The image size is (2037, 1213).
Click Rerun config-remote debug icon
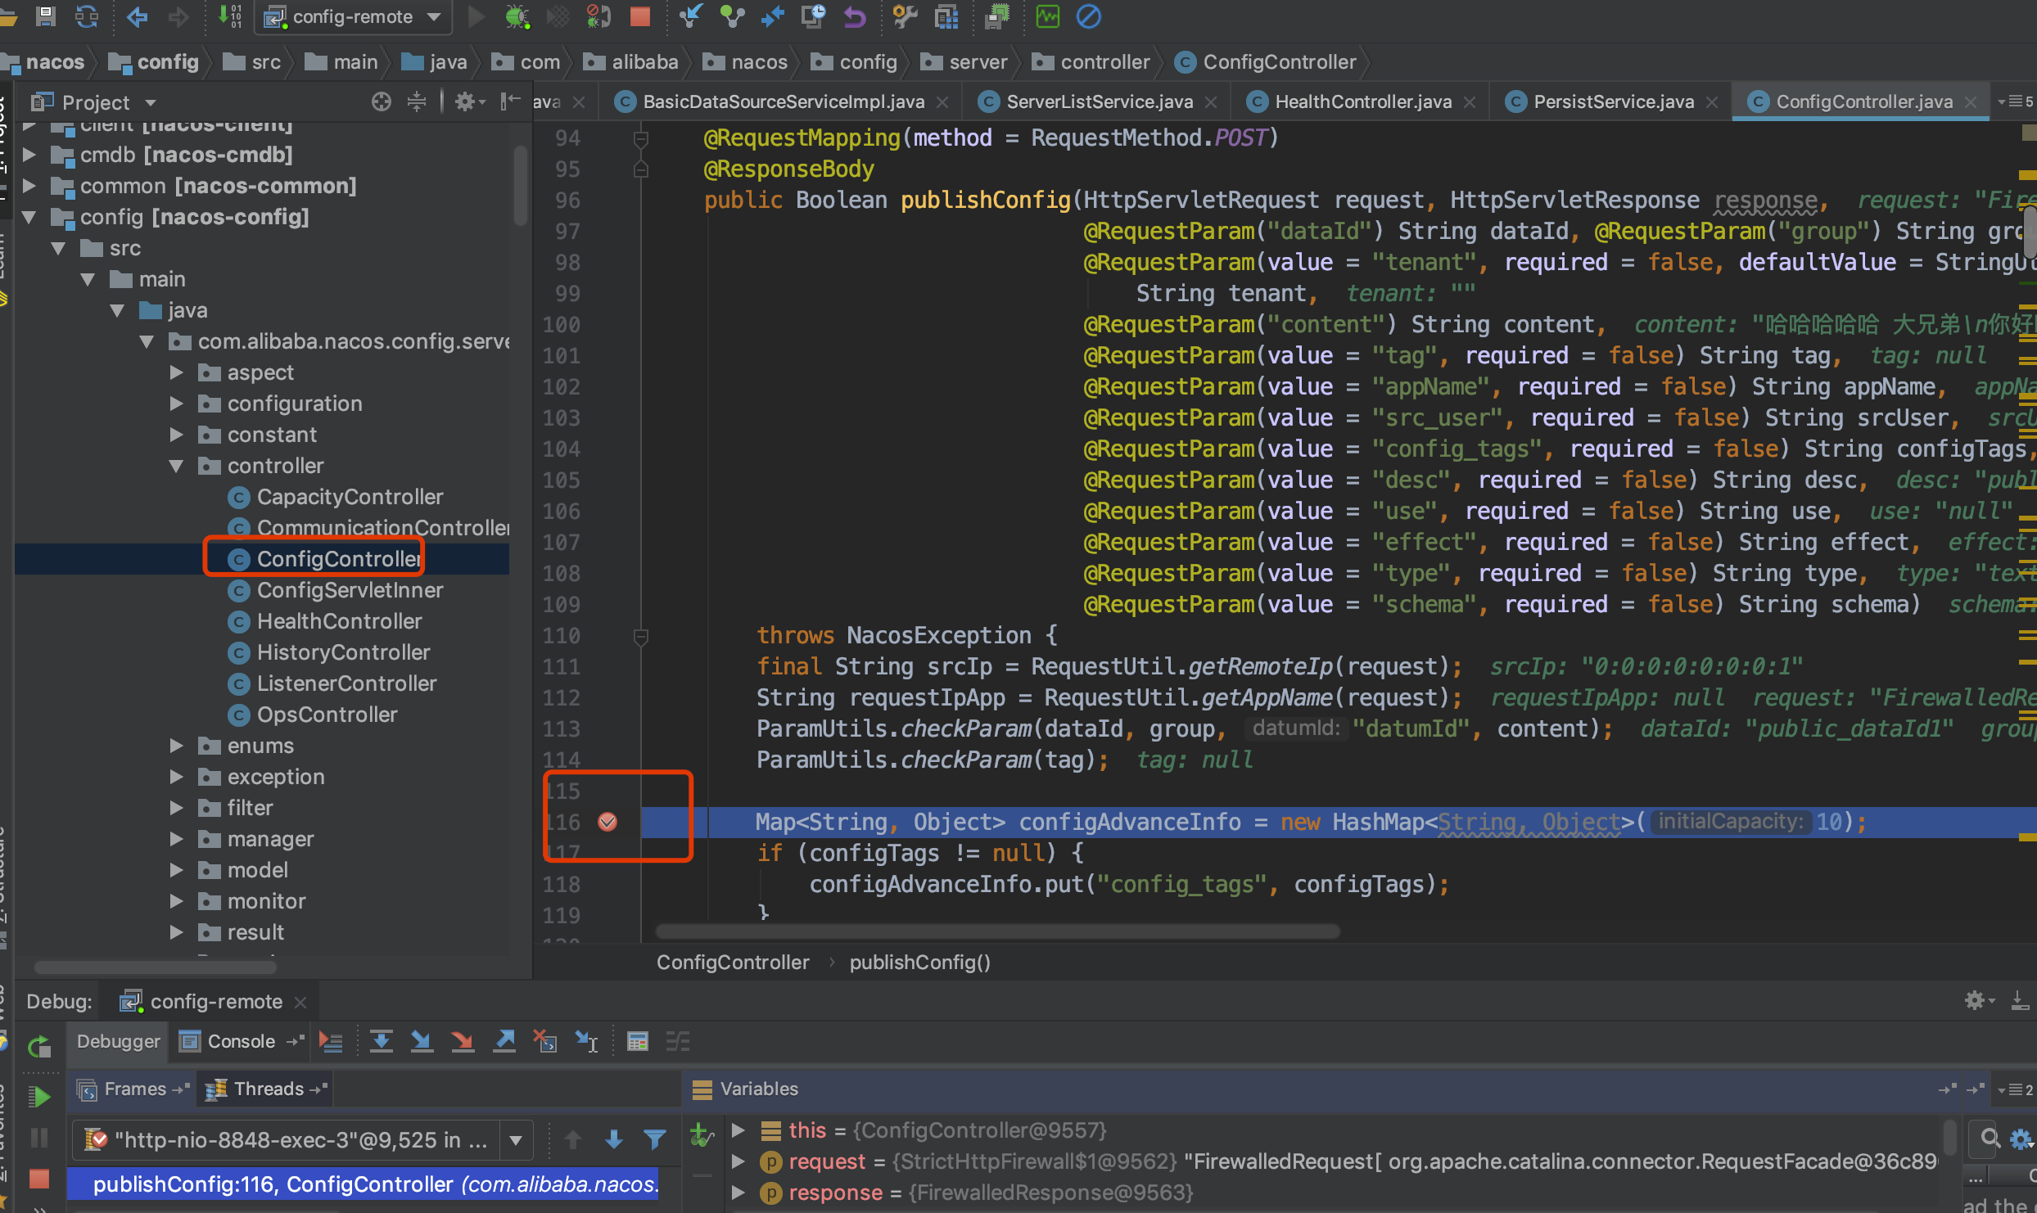[38, 1046]
